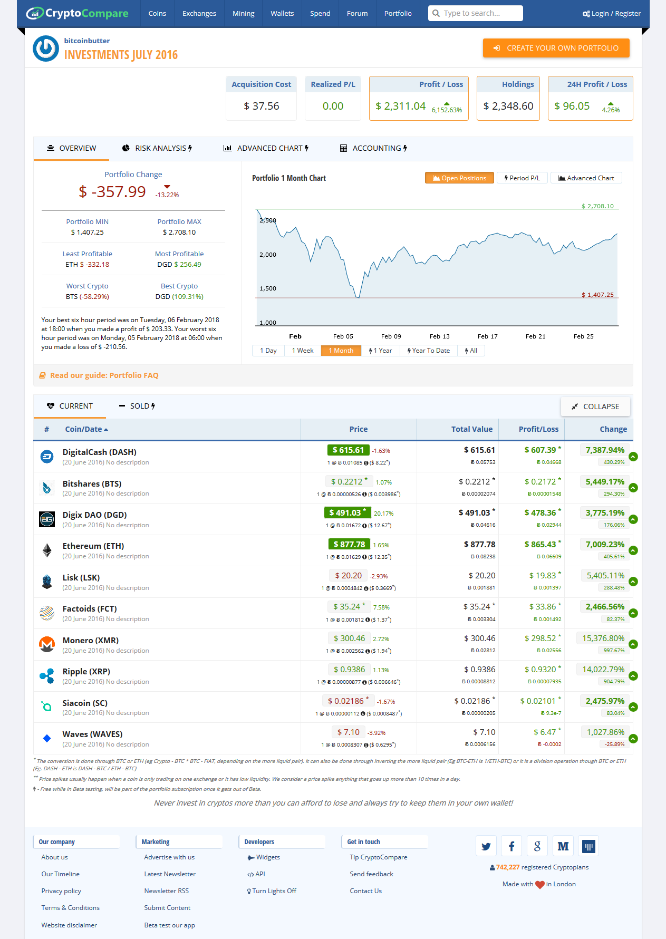The width and height of the screenshot is (666, 939).
Task: Click Login / Register link
Action: [x=612, y=13]
